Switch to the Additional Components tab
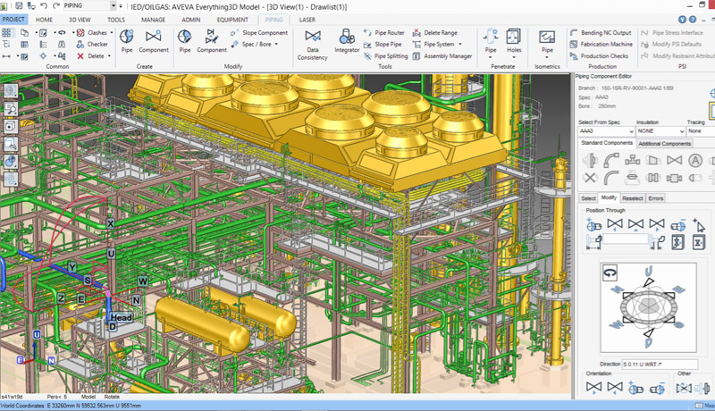Image resolution: width=715 pixels, height=411 pixels. tap(664, 144)
